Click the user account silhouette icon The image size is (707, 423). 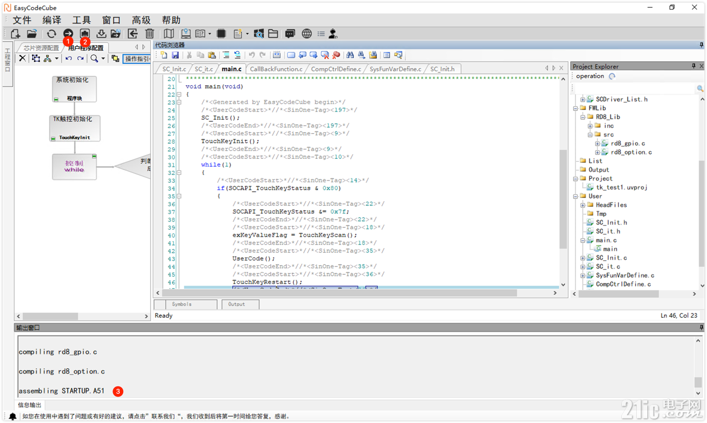coord(333,34)
